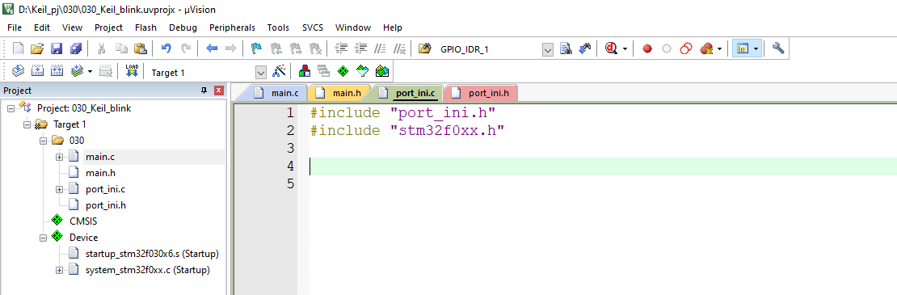Navigate backwards with the blue left arrow
Screen dimensions: 897x295
pyautogui.click(x=212, y=48)
